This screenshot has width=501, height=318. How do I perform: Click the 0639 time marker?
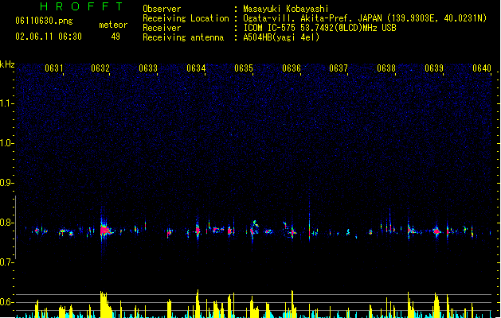434,68
